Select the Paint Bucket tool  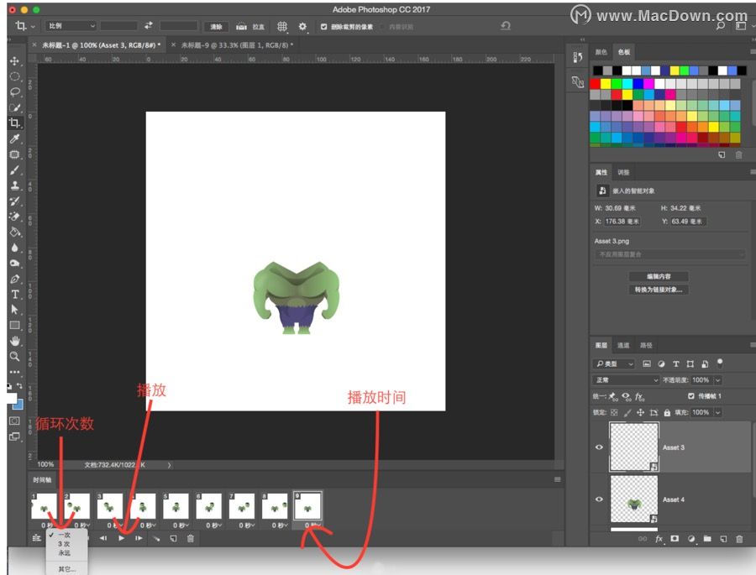click(x=14, y=233)
